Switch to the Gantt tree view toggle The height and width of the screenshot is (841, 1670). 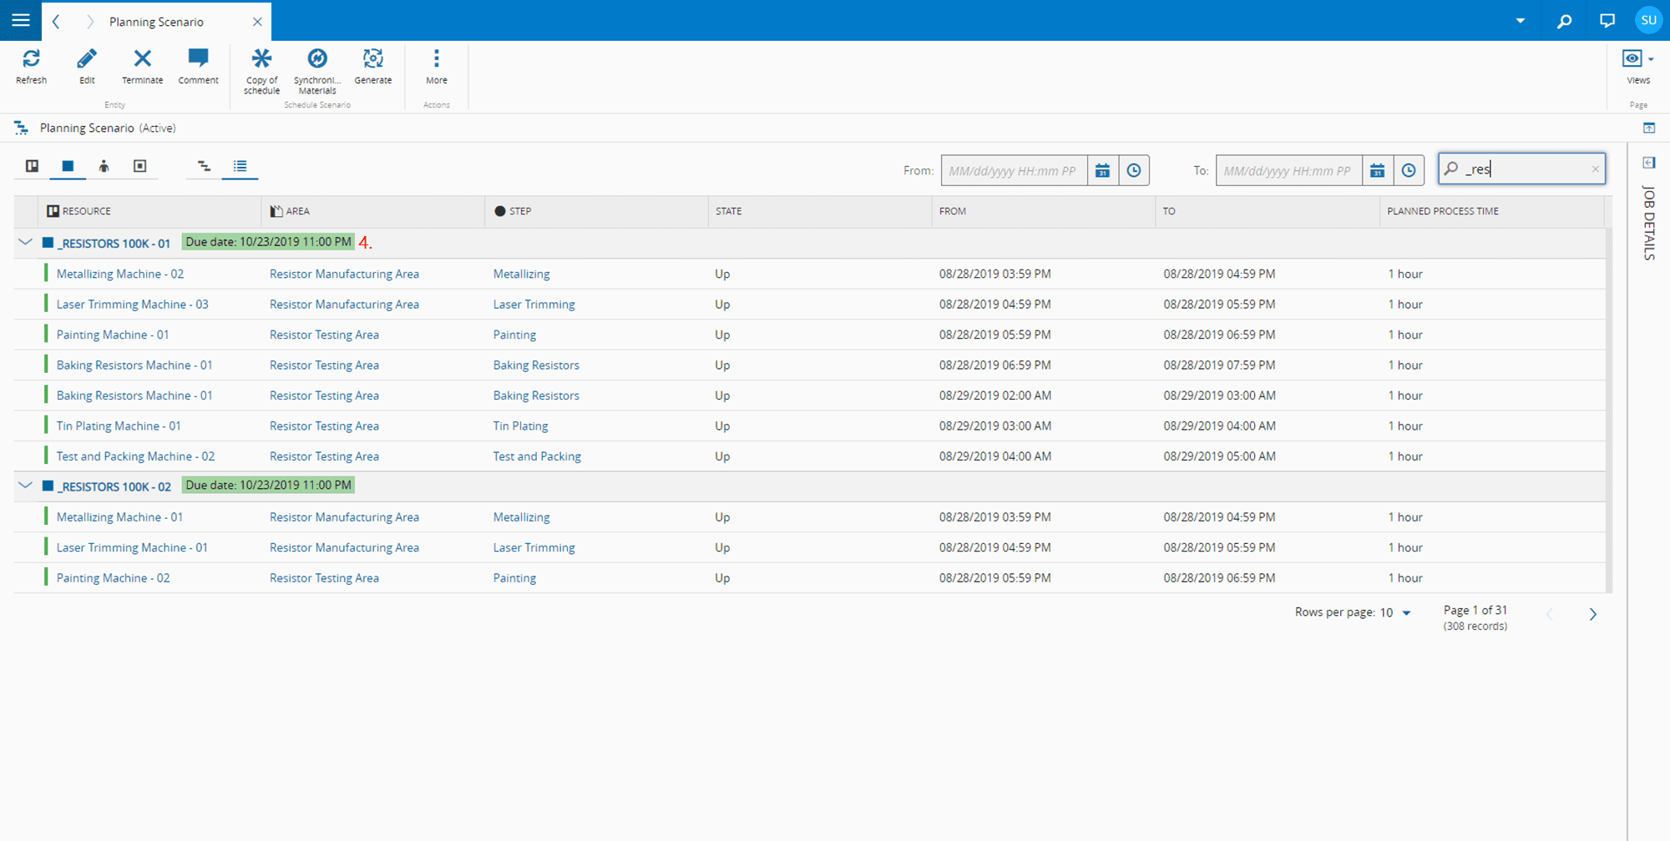point(204,167)
